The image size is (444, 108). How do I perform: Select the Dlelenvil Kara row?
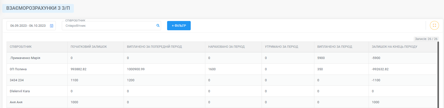[222, 91]
